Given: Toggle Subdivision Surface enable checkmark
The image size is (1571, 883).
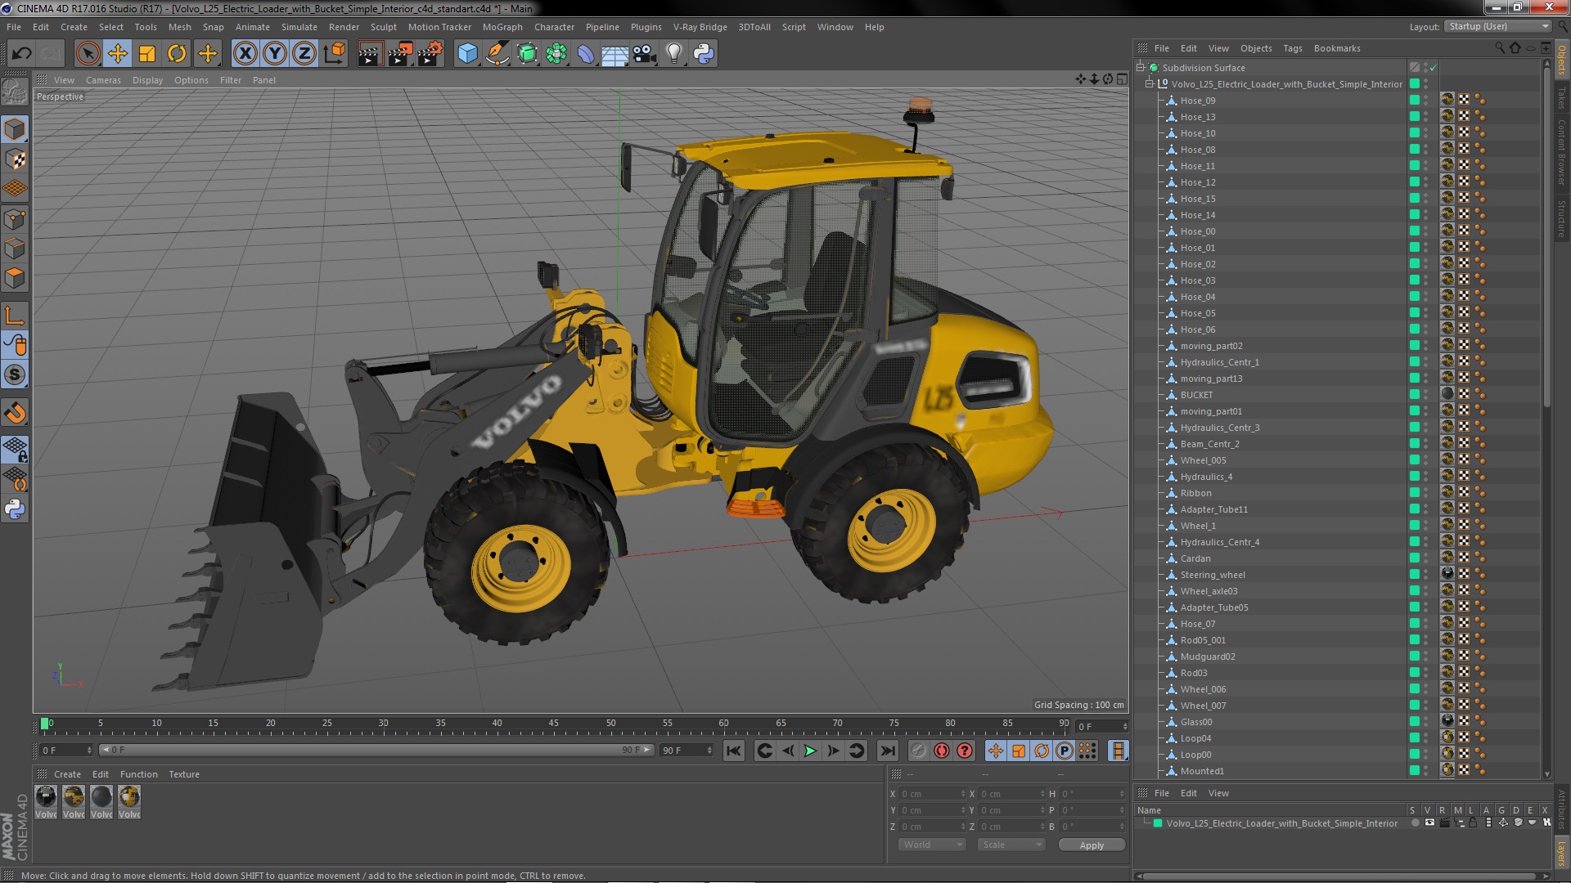Looking at the screenshot, I should click(x=1434, y=68).
